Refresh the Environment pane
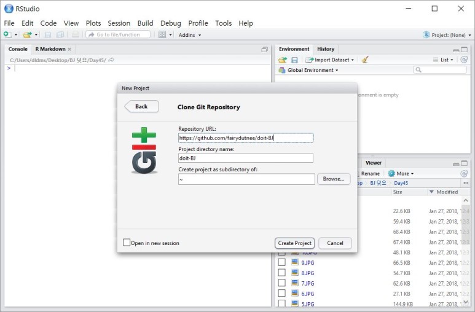Image resolution: width=475 pixels, height=312 pixels. click(x=464, y=60)
